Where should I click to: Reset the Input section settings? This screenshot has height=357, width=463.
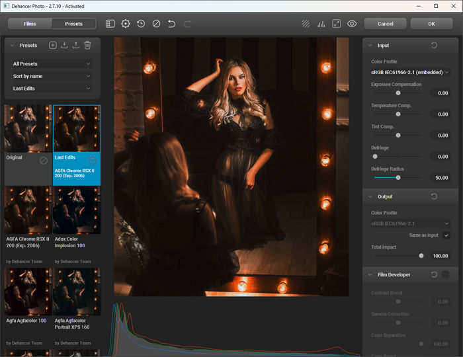tap(434, 46)
